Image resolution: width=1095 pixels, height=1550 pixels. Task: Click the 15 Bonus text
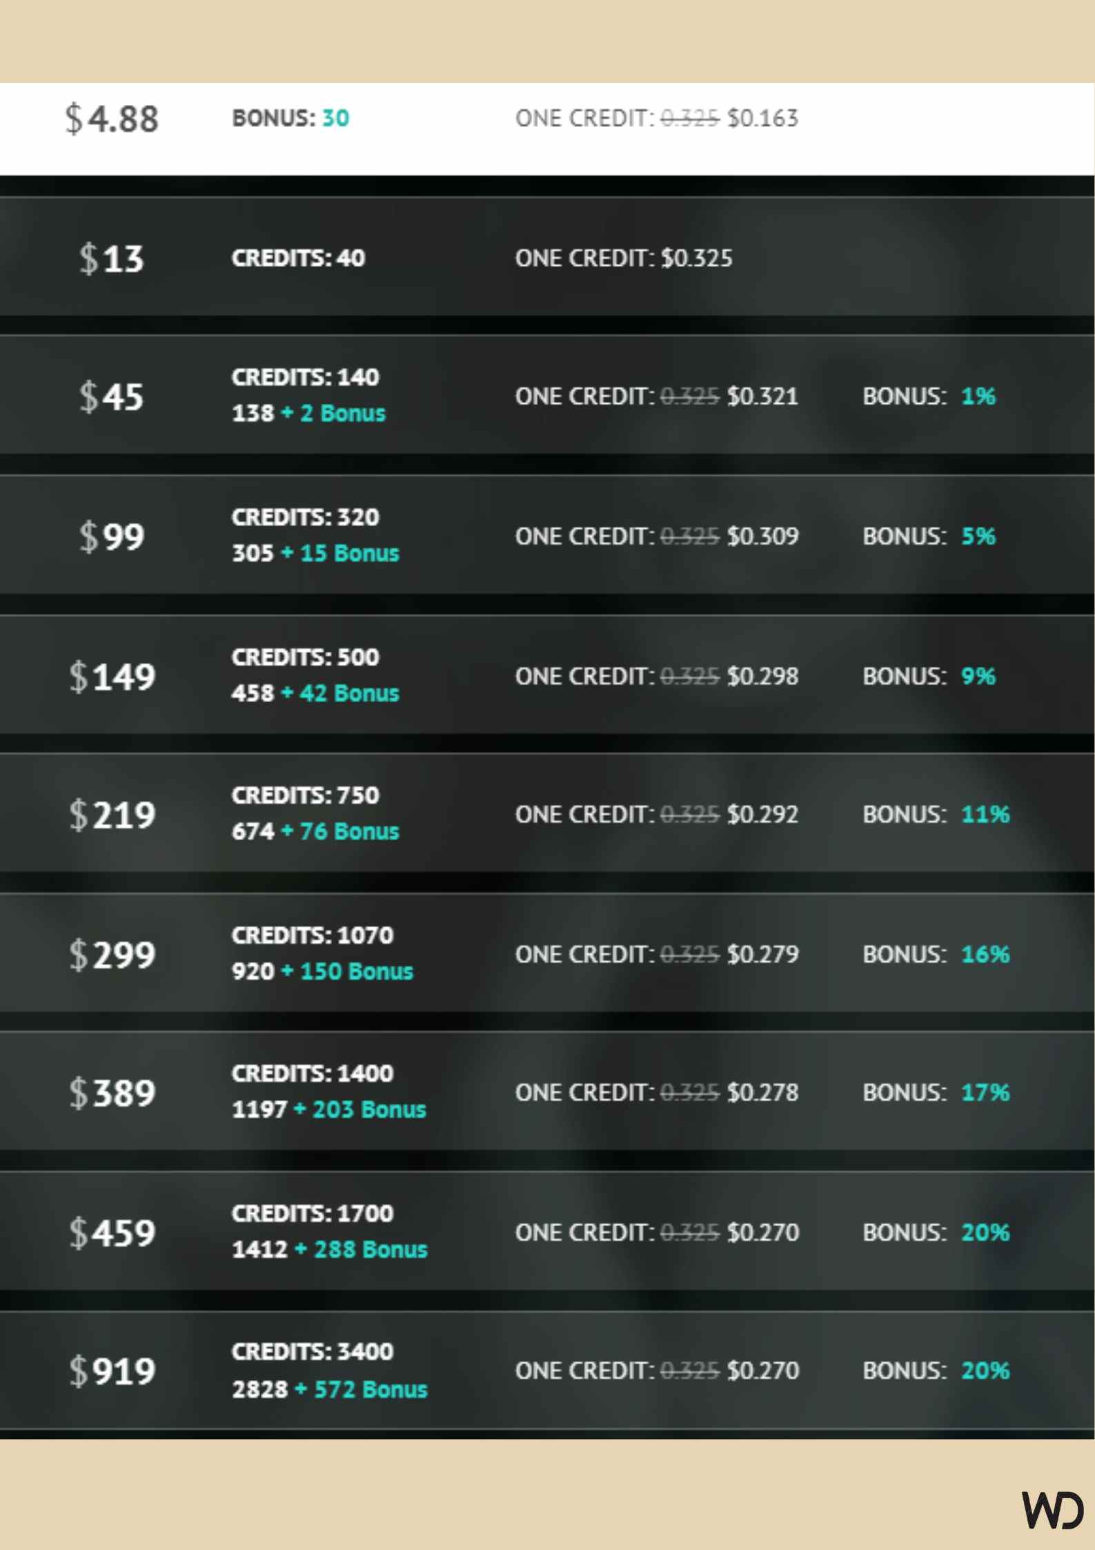coord(350,553)
